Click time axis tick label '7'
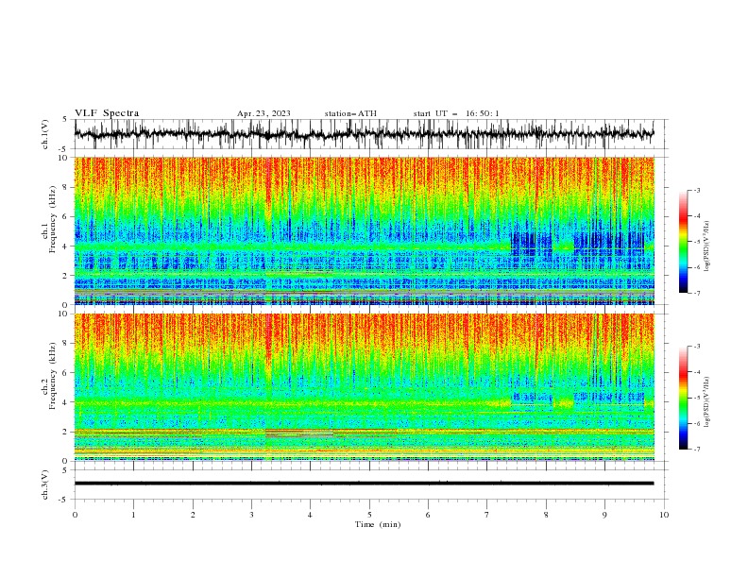 point(487,515)
